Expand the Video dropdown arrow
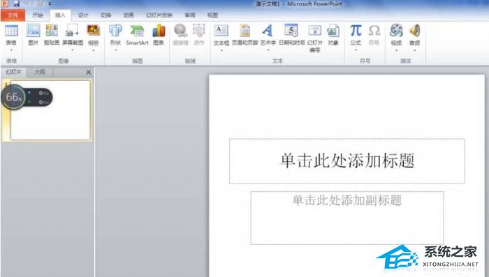This screenshot has width=489, height=277. (x=396, y=50)
